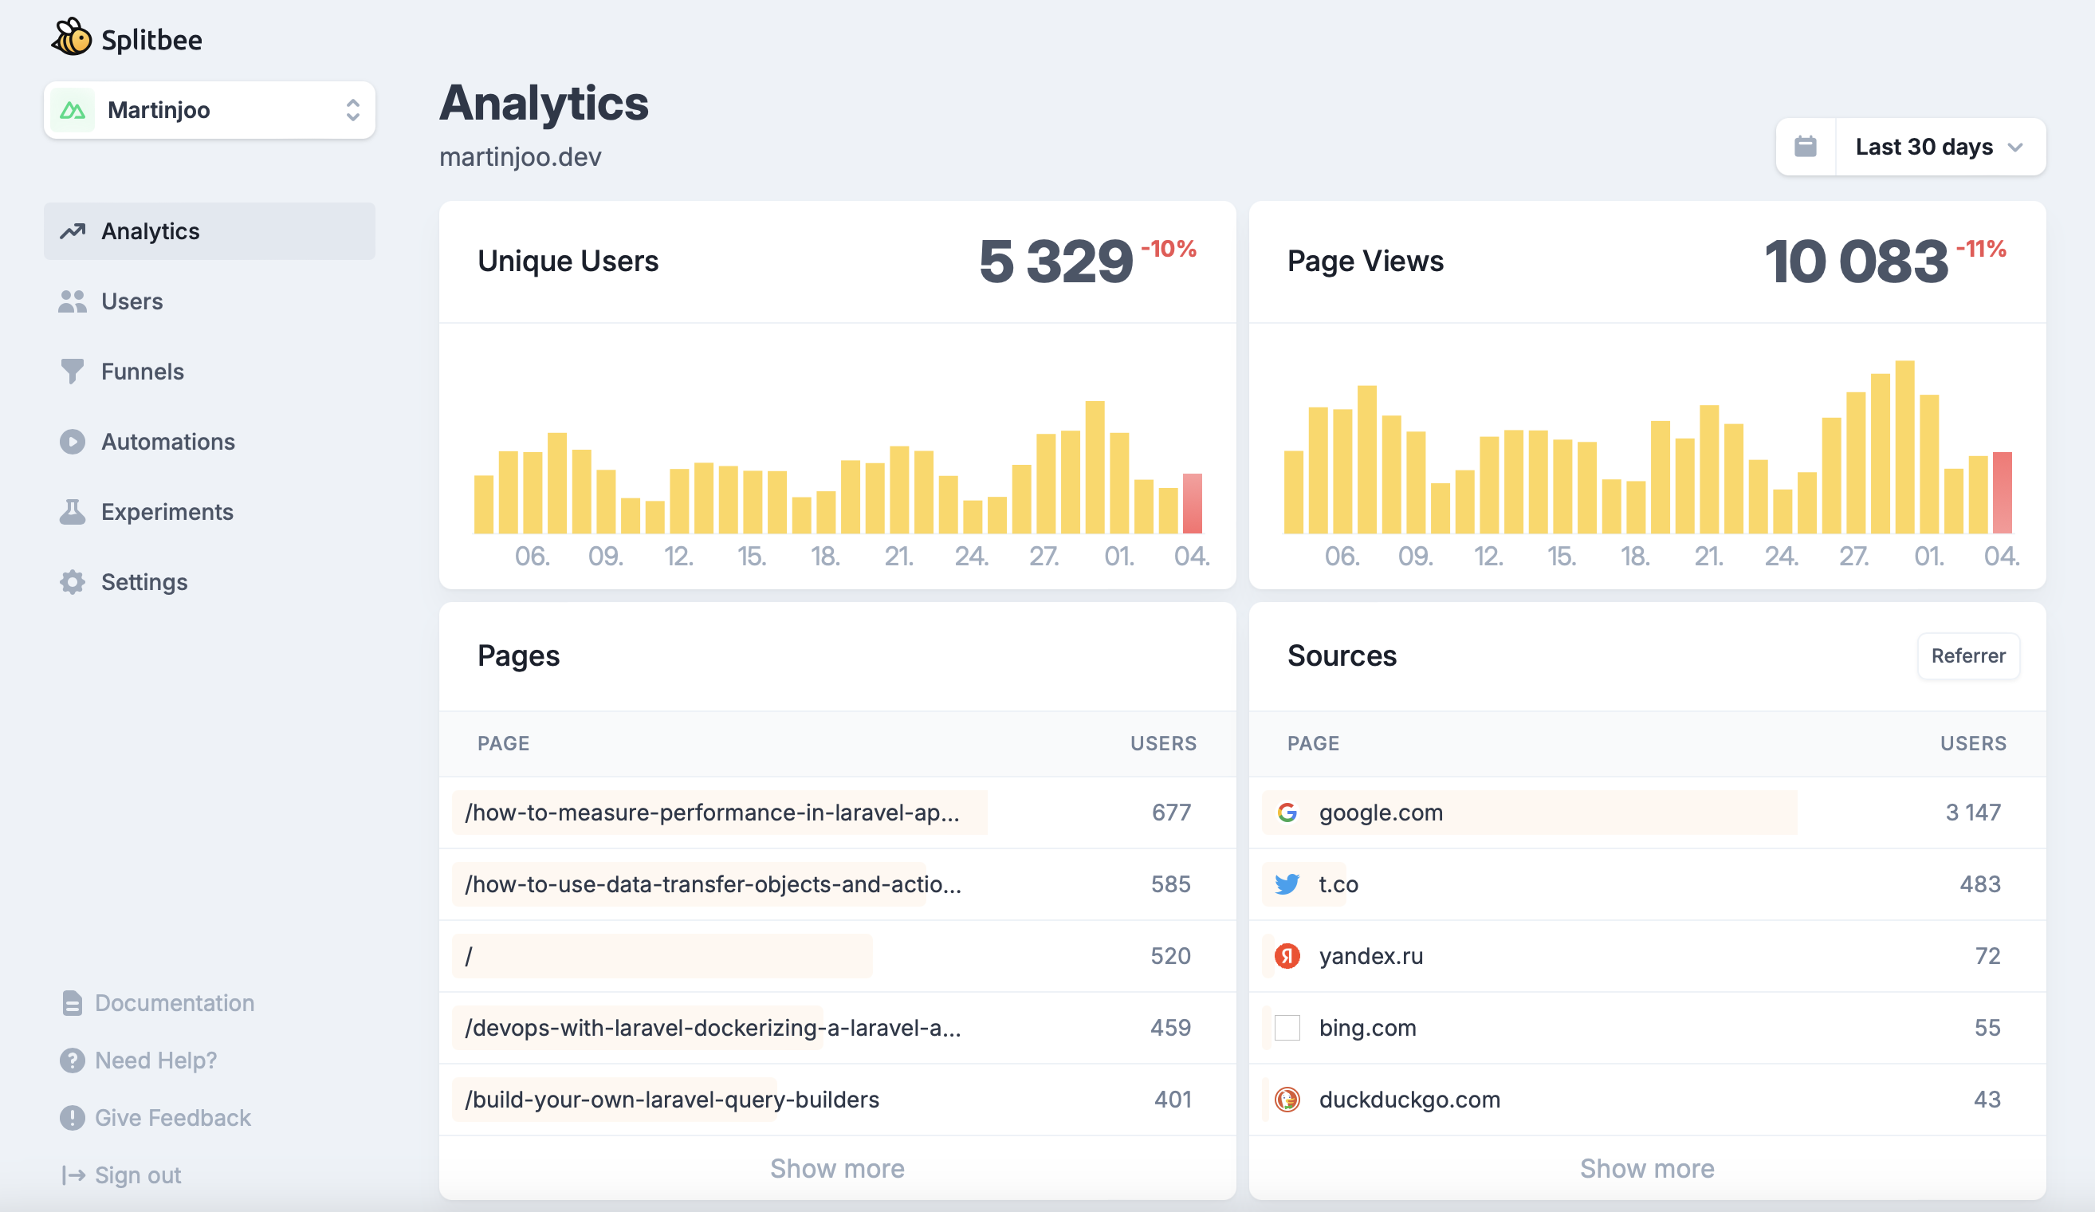Click the calendar icon beside the date range

tap(1805, 146)
